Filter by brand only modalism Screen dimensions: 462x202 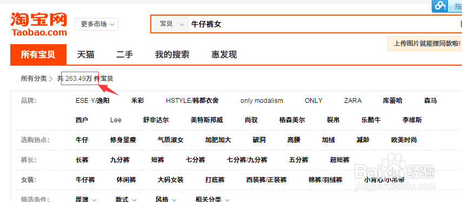click(x=262, y=101)
